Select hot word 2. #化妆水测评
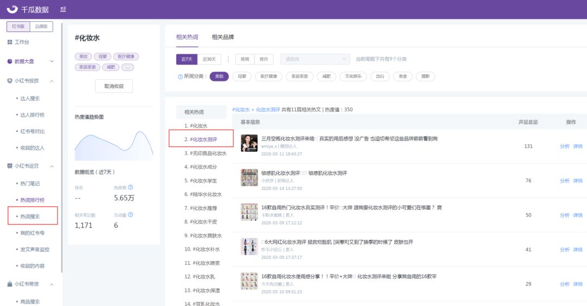Viewport: 587px width, 306px height. click(201, 139)
